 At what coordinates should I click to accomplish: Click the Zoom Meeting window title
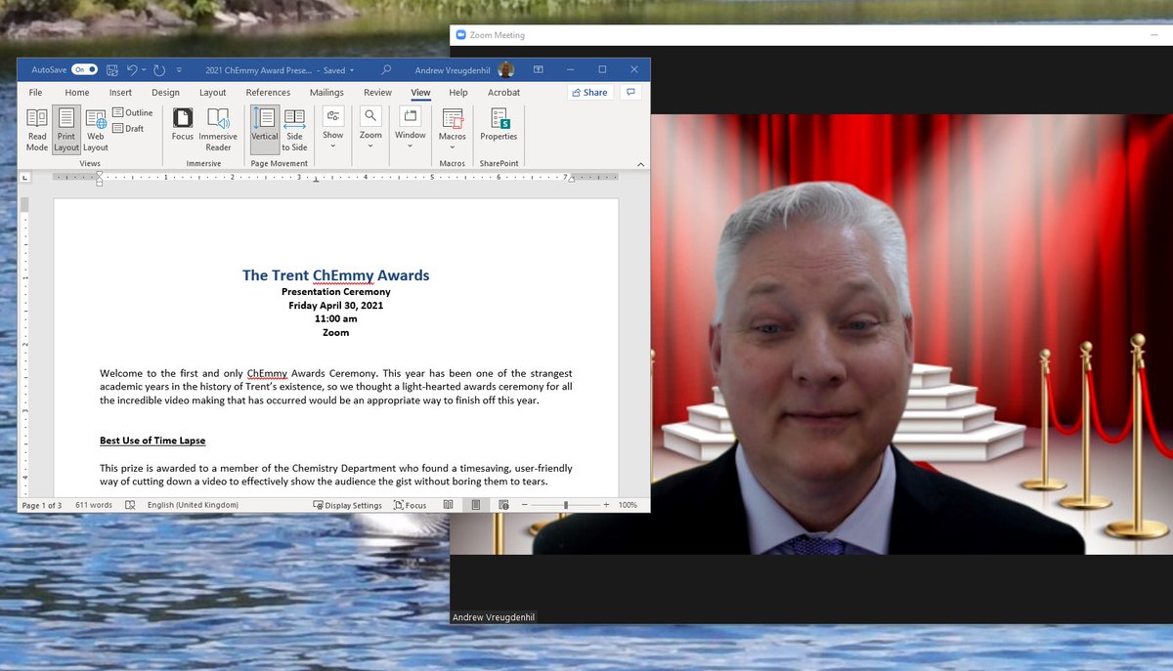(x=497, y=35)
